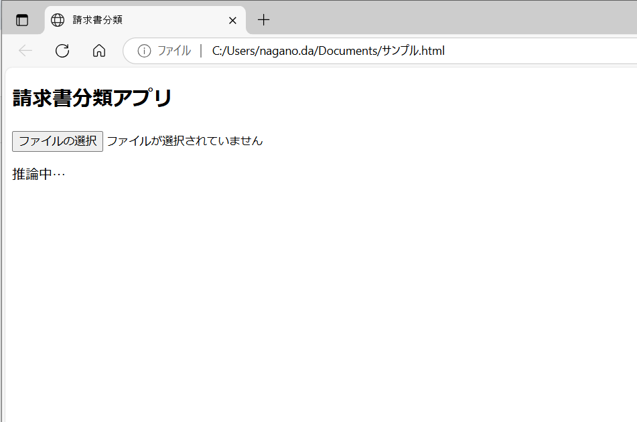View site information icon in address bar
637x422 pixels.
pos(144,51)
